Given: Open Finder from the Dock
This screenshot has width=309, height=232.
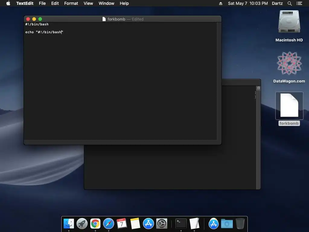Looking at the screenshot, I should click(x=69, y=224).
